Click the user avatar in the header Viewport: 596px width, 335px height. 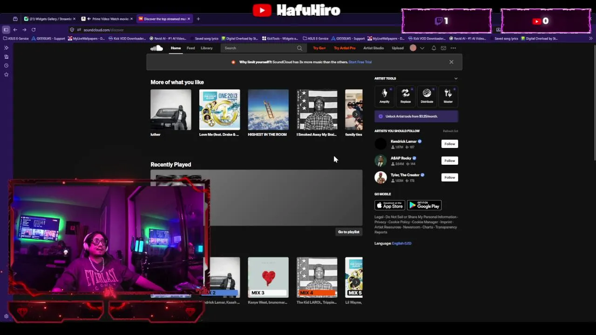413,48
